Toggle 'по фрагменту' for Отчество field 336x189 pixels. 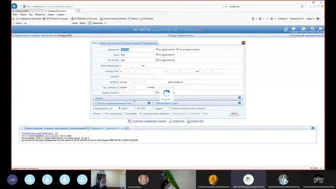tap(157, 60)
